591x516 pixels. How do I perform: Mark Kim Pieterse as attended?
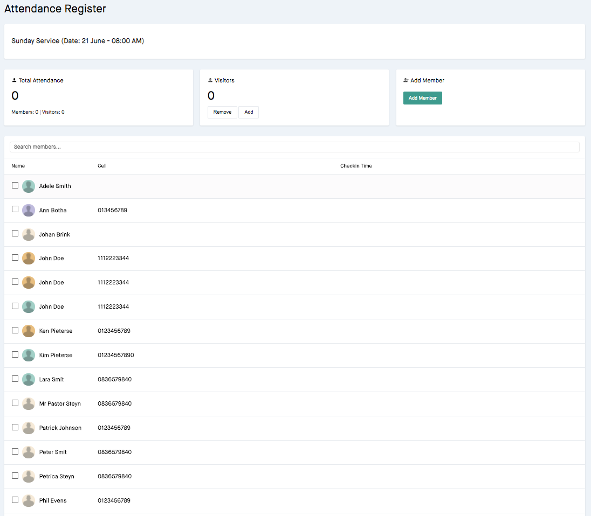15,354
